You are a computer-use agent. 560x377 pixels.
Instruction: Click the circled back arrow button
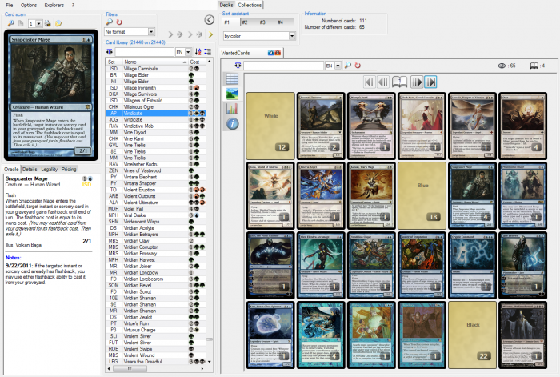210,20
